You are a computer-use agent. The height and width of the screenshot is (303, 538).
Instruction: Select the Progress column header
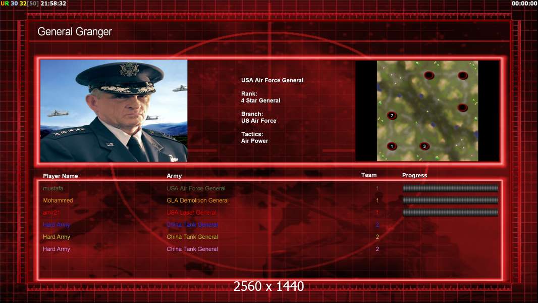click(x=414, y=175)
